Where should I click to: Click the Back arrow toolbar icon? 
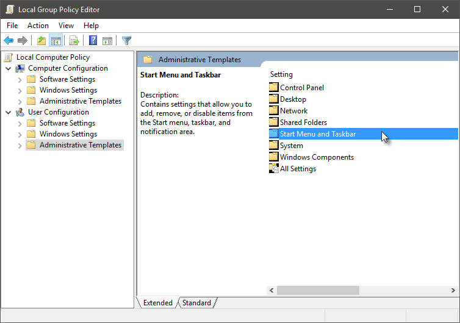click(9, 40)
